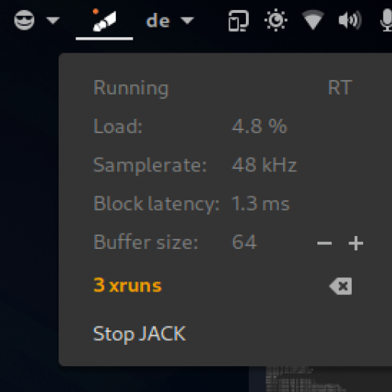Click the brightness night light icon
Viewport: 392px width, 392px height.
point(276,20)
